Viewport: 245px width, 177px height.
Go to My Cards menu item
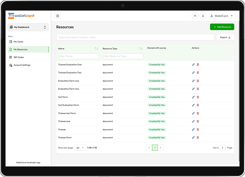tap(28, 42)
